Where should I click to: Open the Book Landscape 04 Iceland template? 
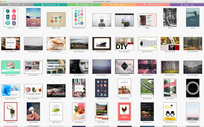pyautogui.click(x=79, y=43)
